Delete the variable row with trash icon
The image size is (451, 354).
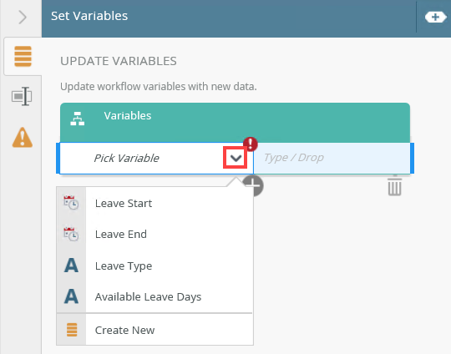[x=394, y=186]
